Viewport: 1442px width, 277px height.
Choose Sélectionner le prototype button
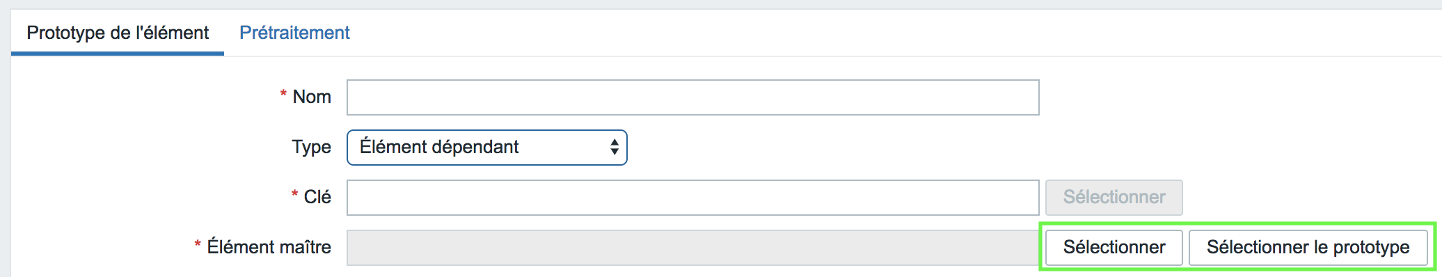[x=1308, y=248]
